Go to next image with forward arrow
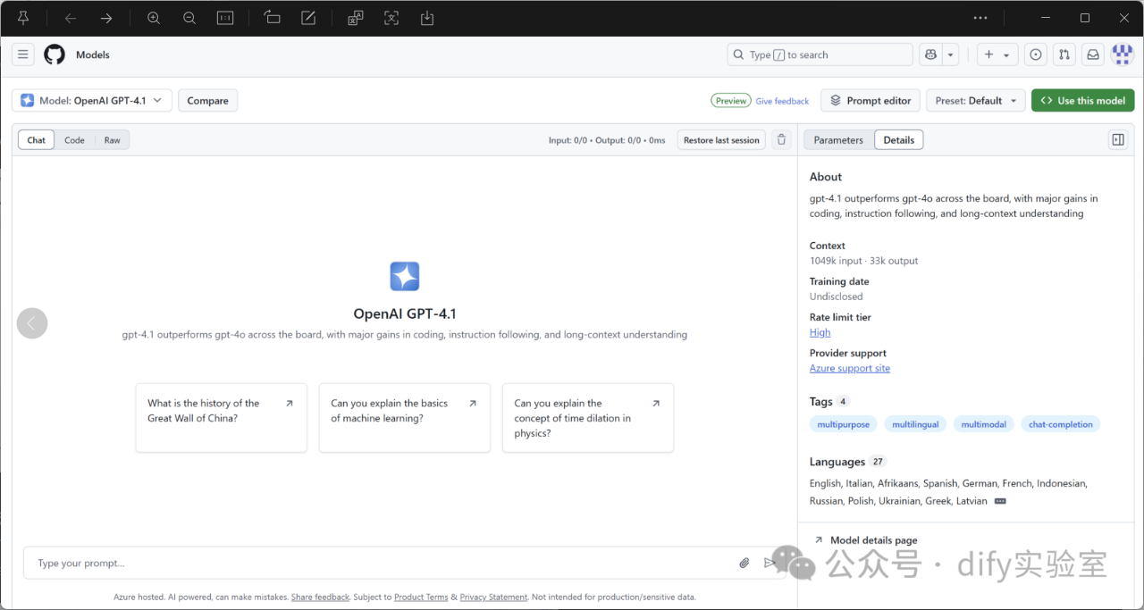The height and width of the screenshot is (610, 1144). [x=106, y=18]
